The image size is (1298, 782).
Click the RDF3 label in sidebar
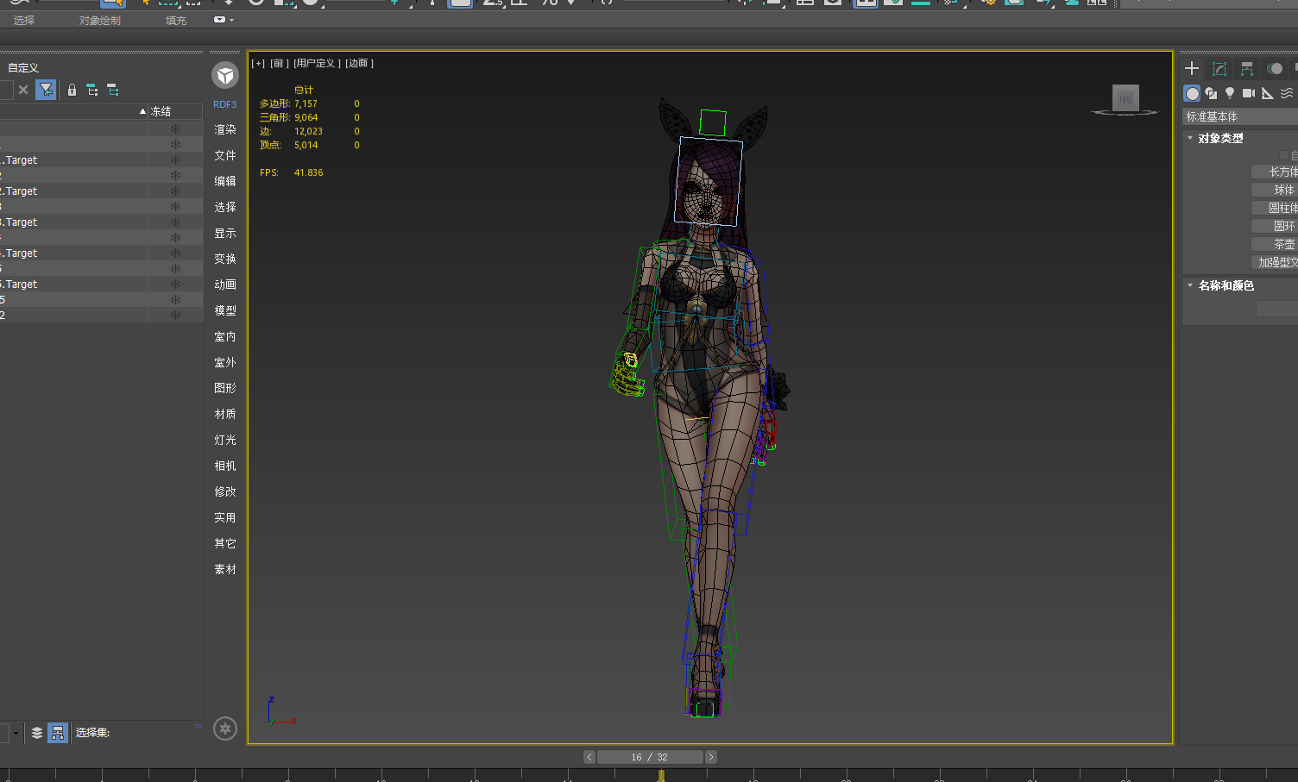click(225, 104)
